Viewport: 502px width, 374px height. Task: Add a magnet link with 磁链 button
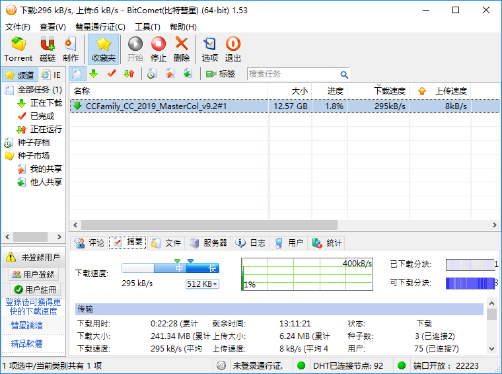pos(48,50)
